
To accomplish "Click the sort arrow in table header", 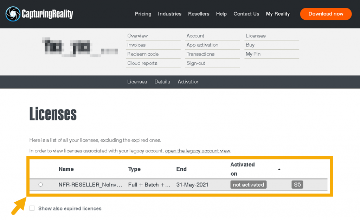I will coord(279,169).
